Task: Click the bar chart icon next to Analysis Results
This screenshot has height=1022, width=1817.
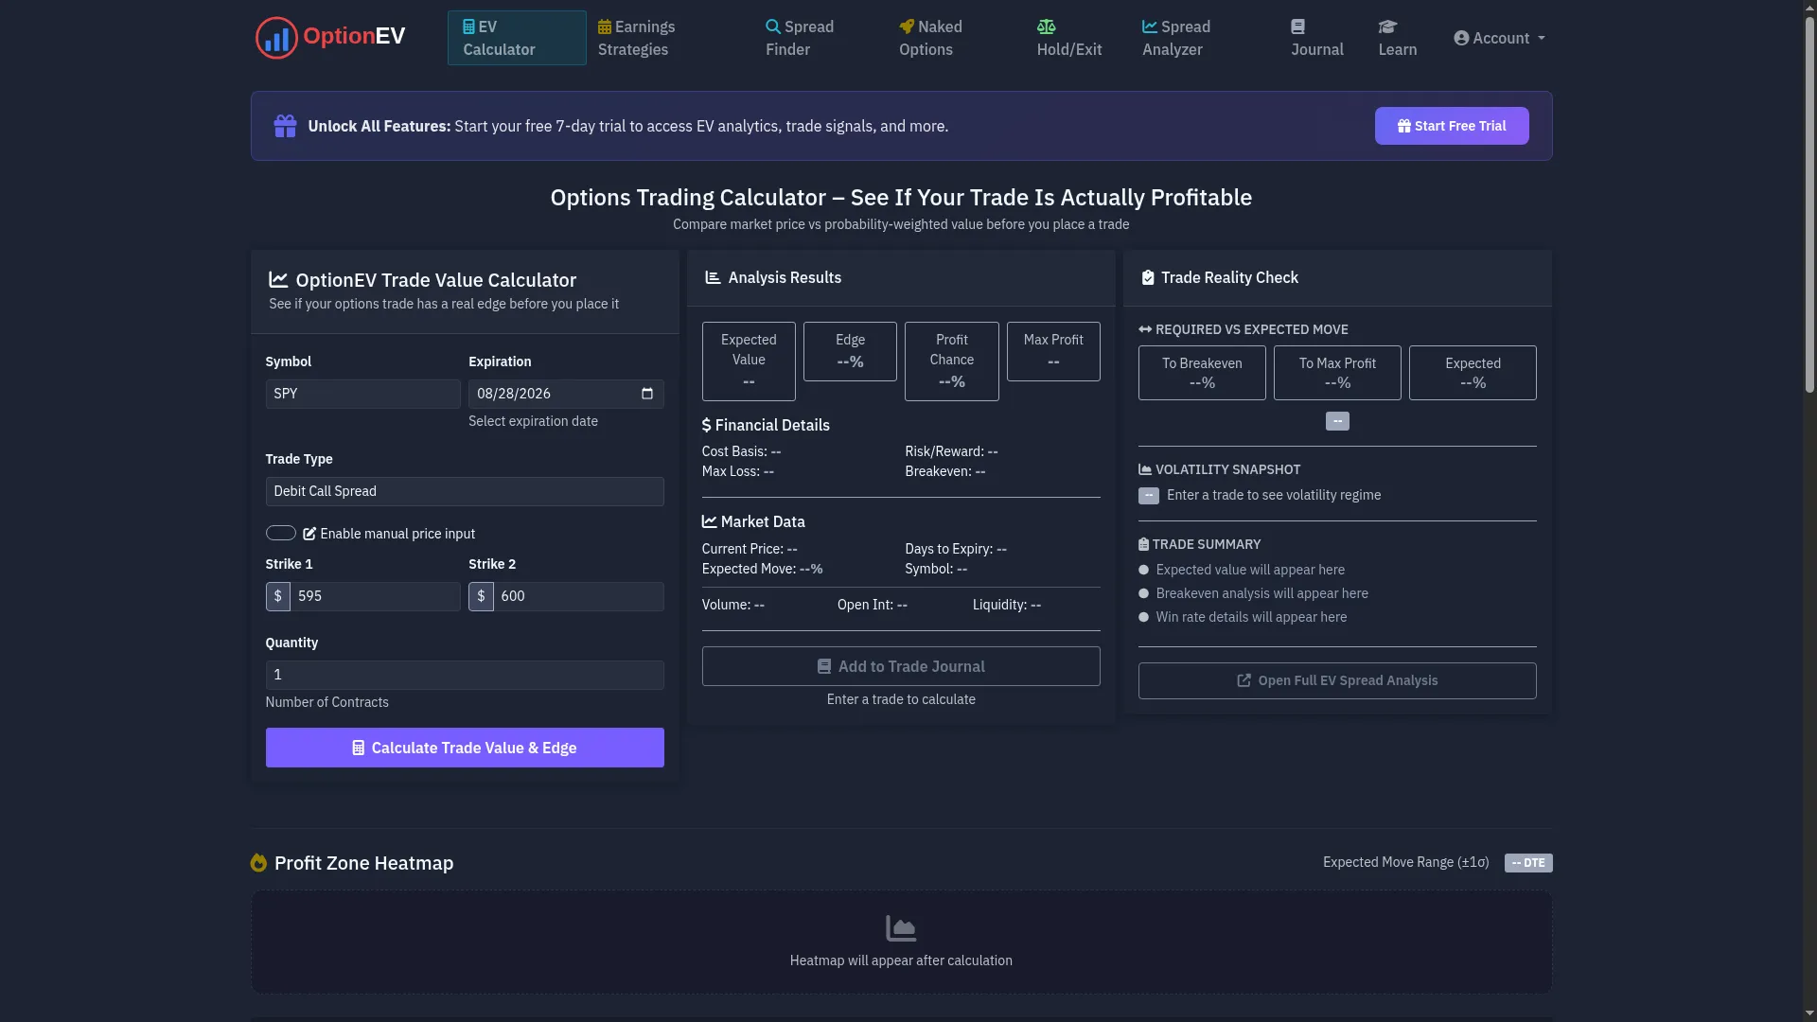Action: (x=713, y=277)
